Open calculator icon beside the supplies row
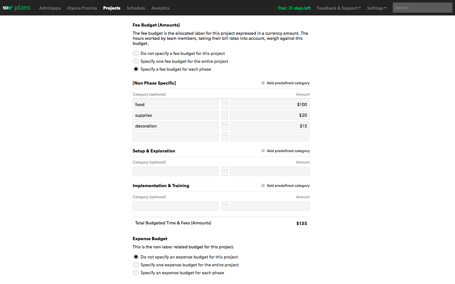Viewport: 455px width, 284px height. point(225,115)
